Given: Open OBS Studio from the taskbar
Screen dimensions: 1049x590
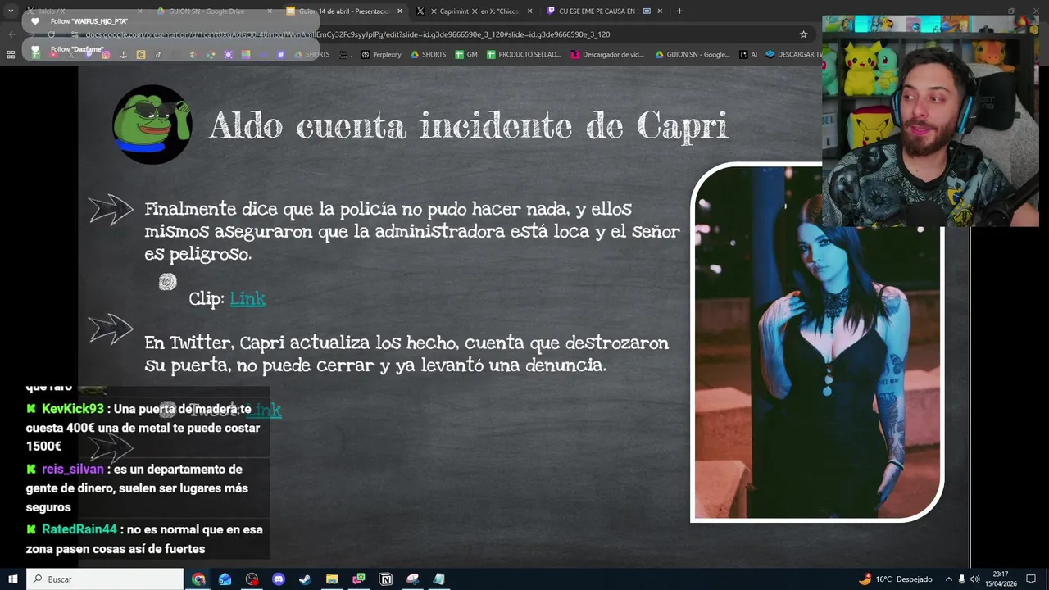Looking at the screenshot, I should pos(252,579).
